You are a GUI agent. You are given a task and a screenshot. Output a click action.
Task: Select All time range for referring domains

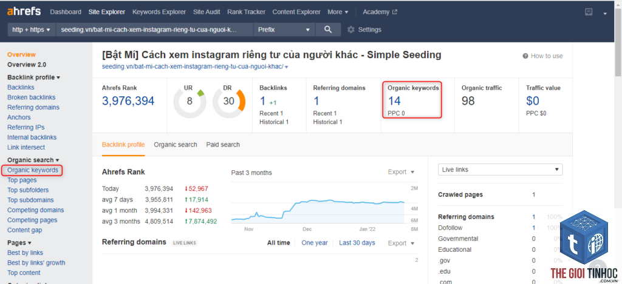(278, 243)
